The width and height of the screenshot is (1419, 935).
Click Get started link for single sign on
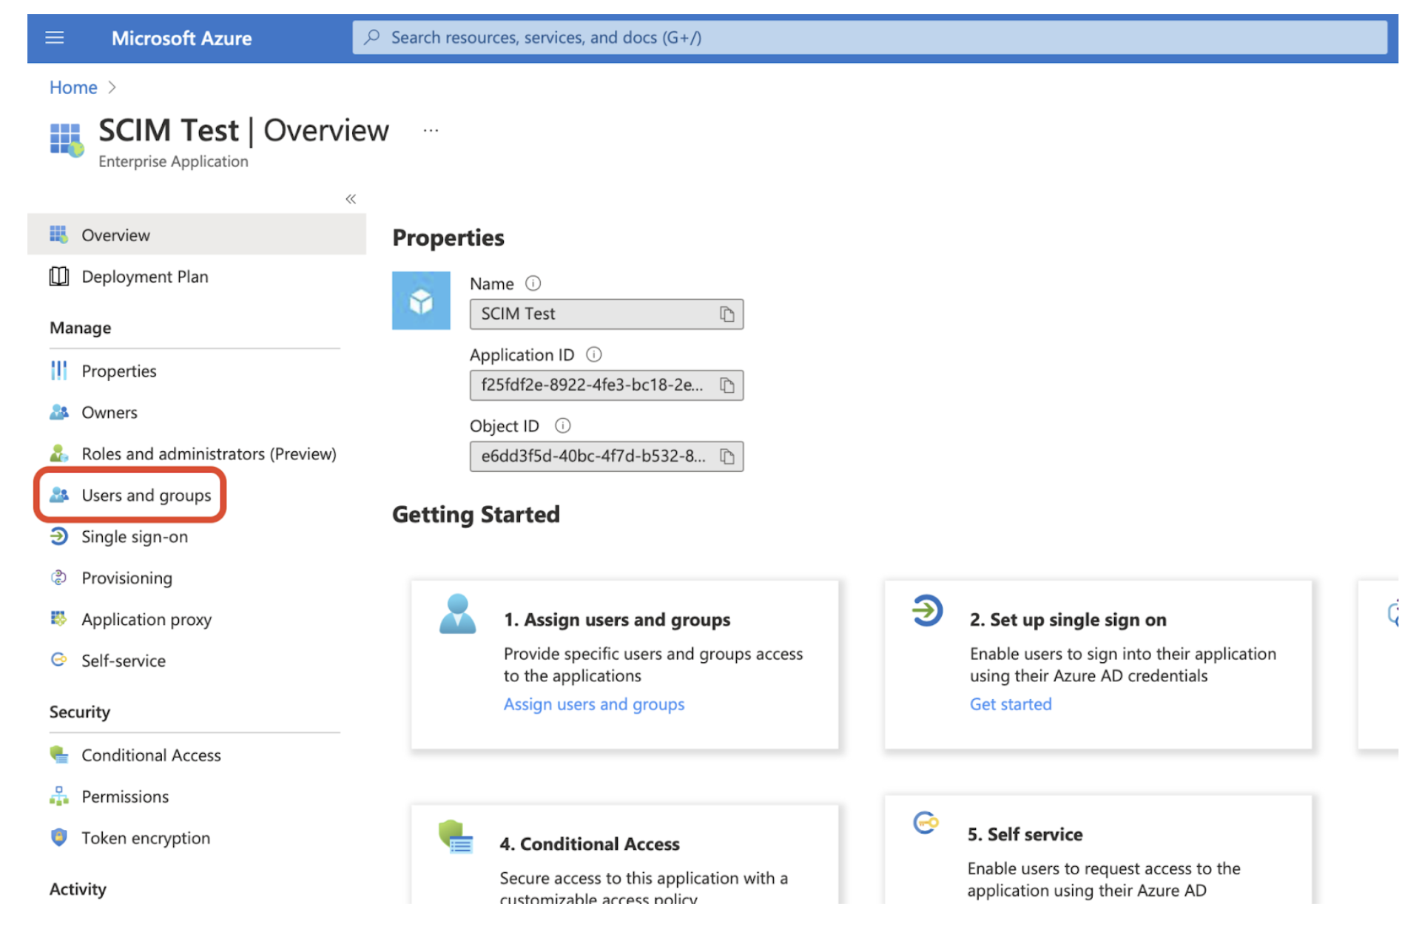tap(1011, 704)
